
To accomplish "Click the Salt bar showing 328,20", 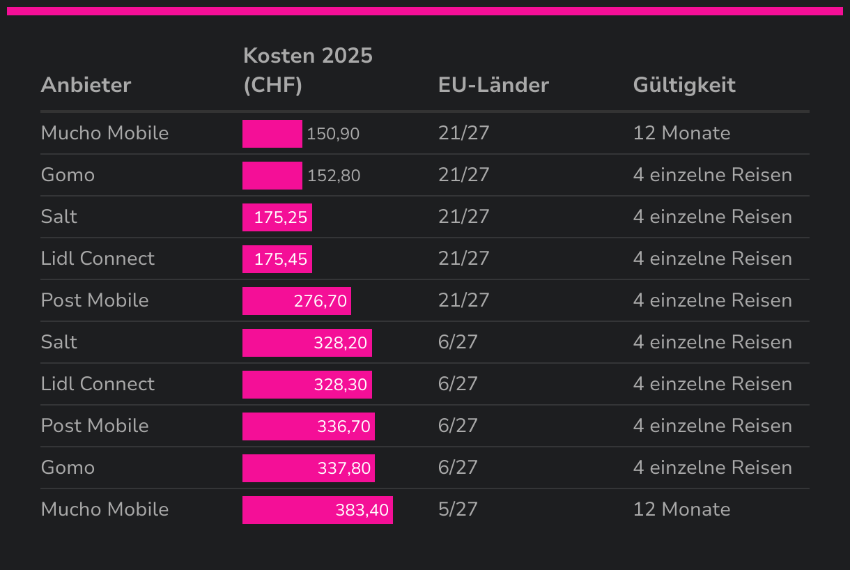I will 307,343.
